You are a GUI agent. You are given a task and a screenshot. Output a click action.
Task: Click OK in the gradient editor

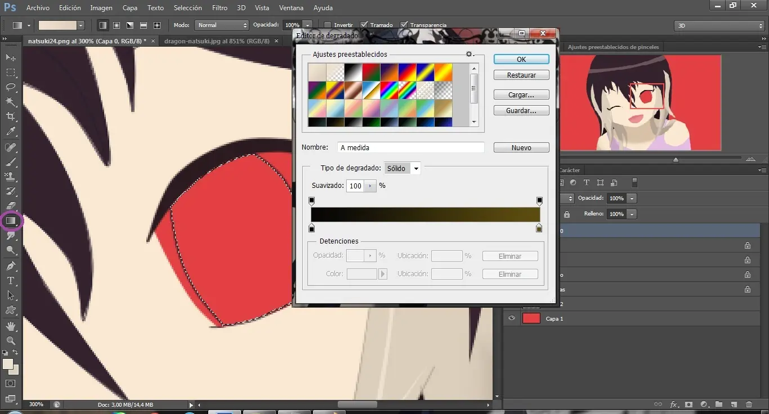(x=521, y=59)
